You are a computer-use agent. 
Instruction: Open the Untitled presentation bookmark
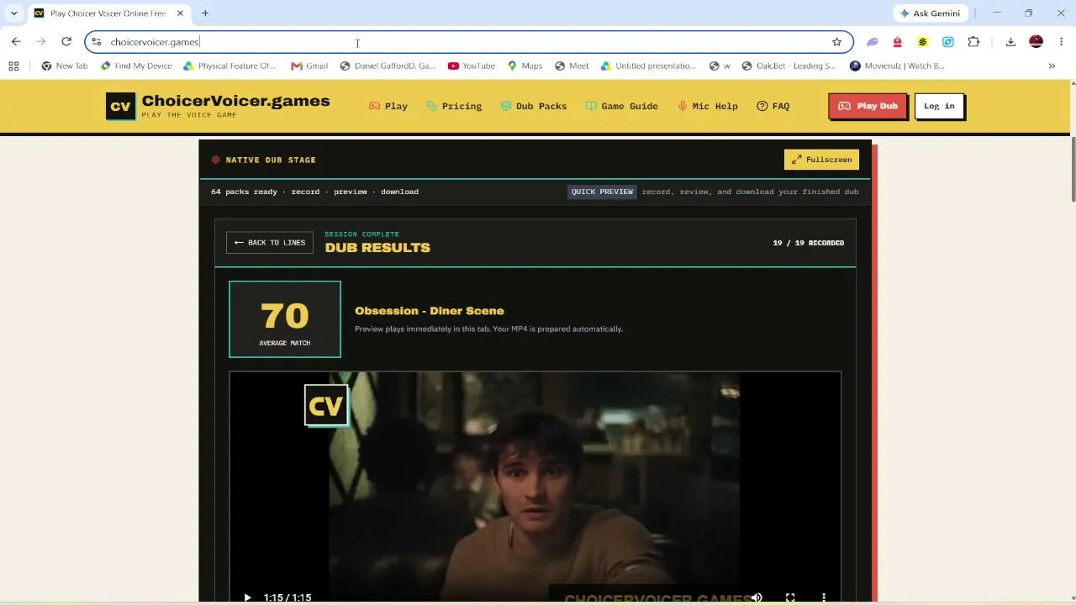648,66
